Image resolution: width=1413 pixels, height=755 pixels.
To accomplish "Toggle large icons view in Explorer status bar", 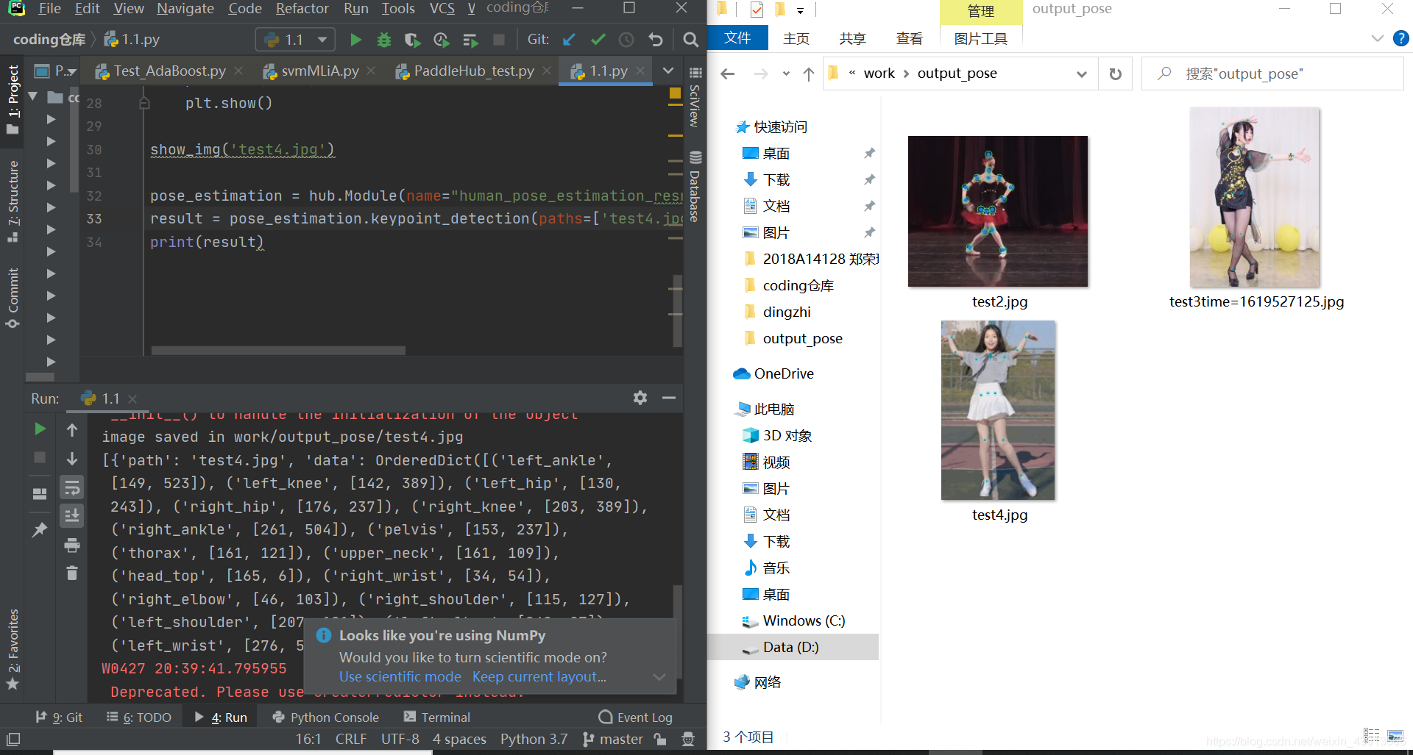I will point(1395,736).
